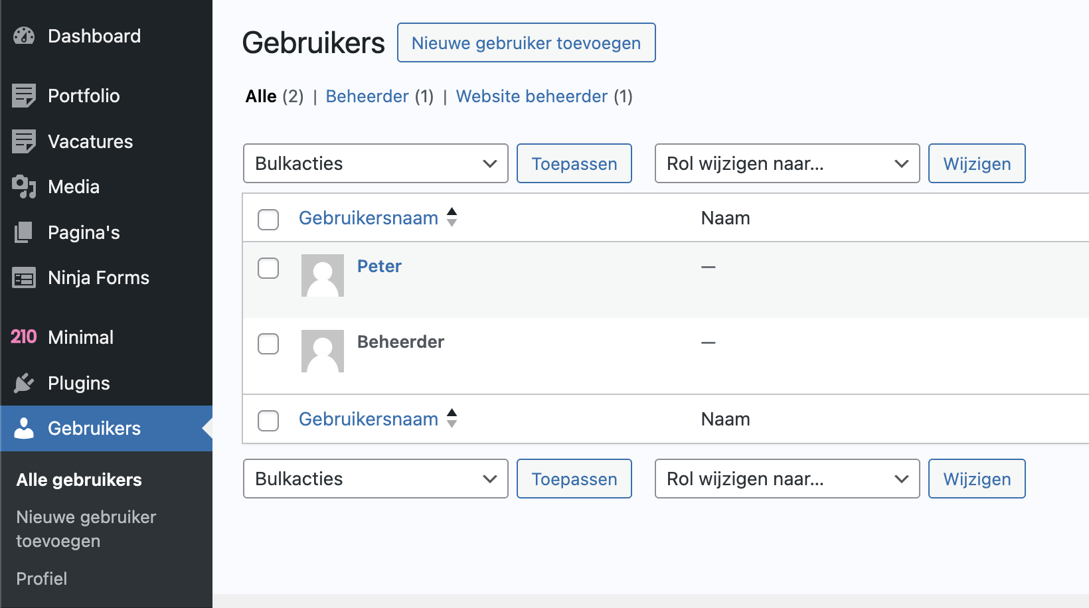Screen dimensions: 1089x608
Task: Click the Gebruikers person icon
Action: [x=24, y=428]
